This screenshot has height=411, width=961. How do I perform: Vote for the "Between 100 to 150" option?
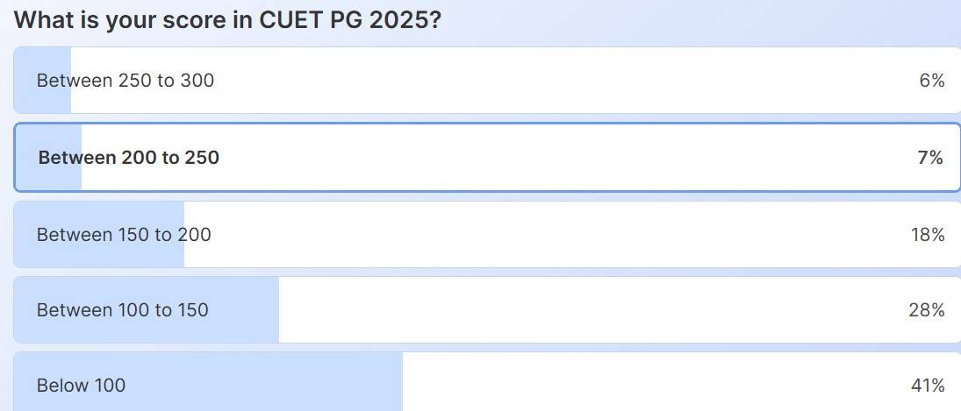[123, 310]
